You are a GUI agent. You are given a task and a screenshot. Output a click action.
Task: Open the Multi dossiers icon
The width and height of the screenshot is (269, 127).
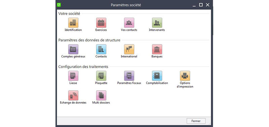tap(101, 96)
